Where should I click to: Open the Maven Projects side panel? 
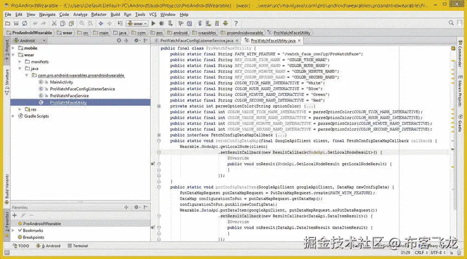[460, 91]
